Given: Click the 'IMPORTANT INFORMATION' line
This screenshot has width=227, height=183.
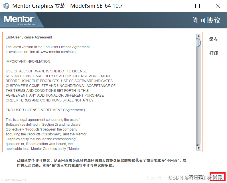Looking at the screenshot, I should 28,62.
